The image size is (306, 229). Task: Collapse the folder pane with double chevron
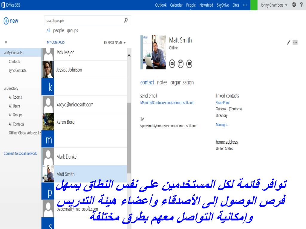pyautogui.click(x=6, y=42)
